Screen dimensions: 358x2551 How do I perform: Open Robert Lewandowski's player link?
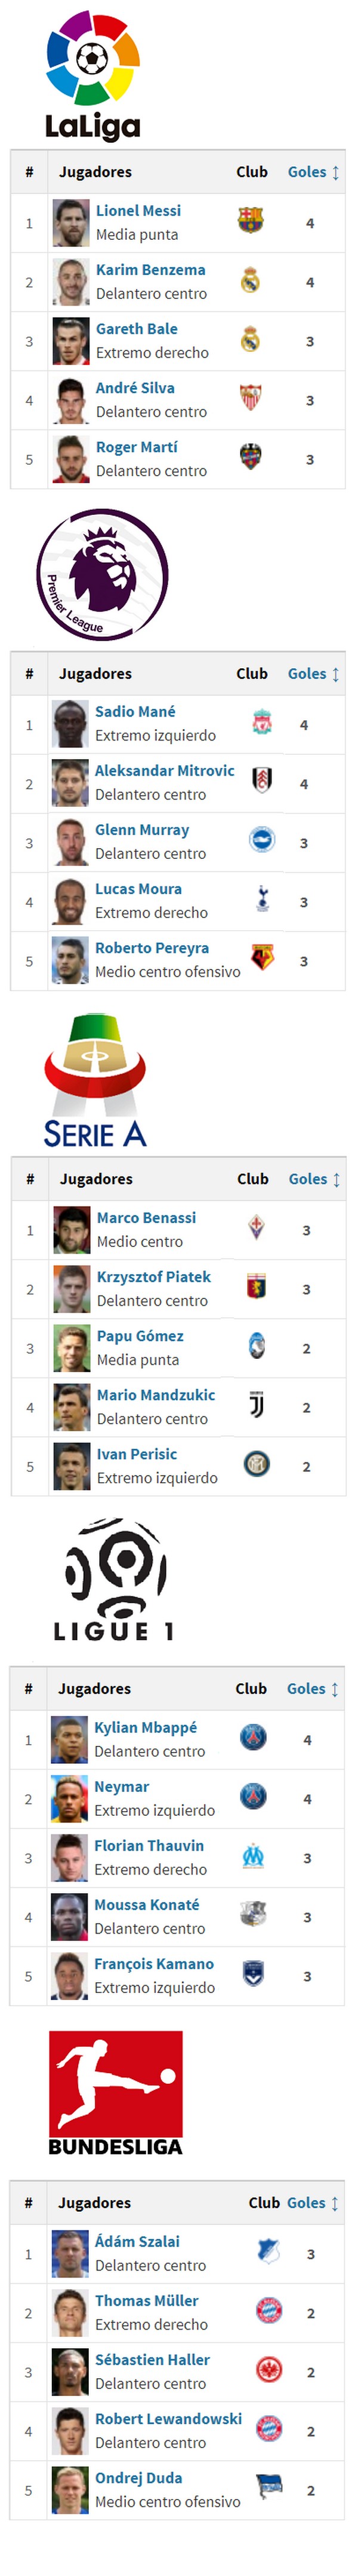pos(168,2418)
